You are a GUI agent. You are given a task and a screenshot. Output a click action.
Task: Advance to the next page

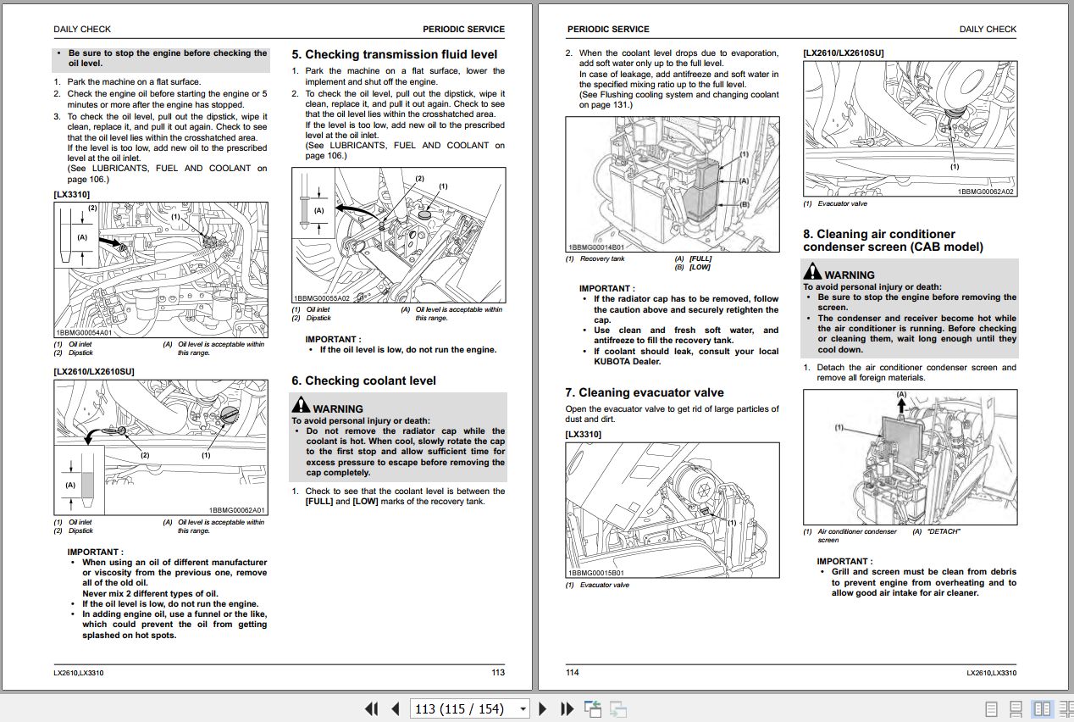tap(543, 708)
